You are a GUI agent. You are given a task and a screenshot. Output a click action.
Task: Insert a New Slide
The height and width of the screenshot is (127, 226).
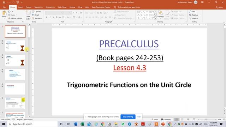pyautogui.click(x=28, y=15)
